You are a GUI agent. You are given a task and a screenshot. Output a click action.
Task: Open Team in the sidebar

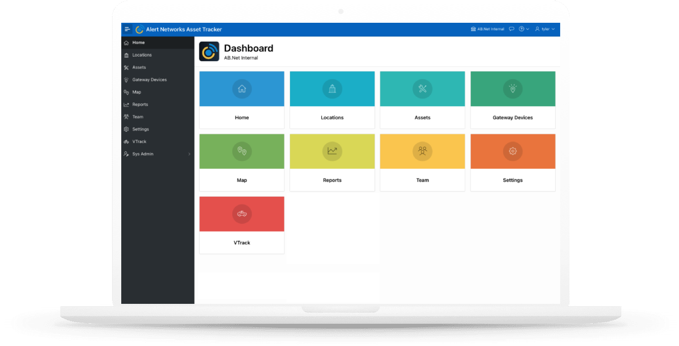[x=158, y=117]
